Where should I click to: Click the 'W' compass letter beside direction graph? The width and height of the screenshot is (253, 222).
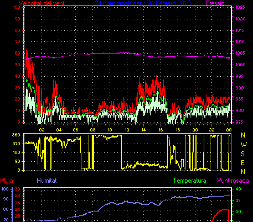tap(244, 145)
